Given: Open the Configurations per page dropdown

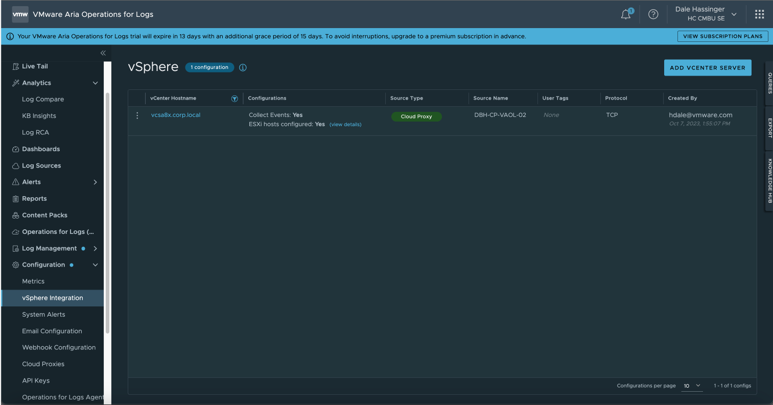Looking at the screenshot, I should tap(692, 386).
